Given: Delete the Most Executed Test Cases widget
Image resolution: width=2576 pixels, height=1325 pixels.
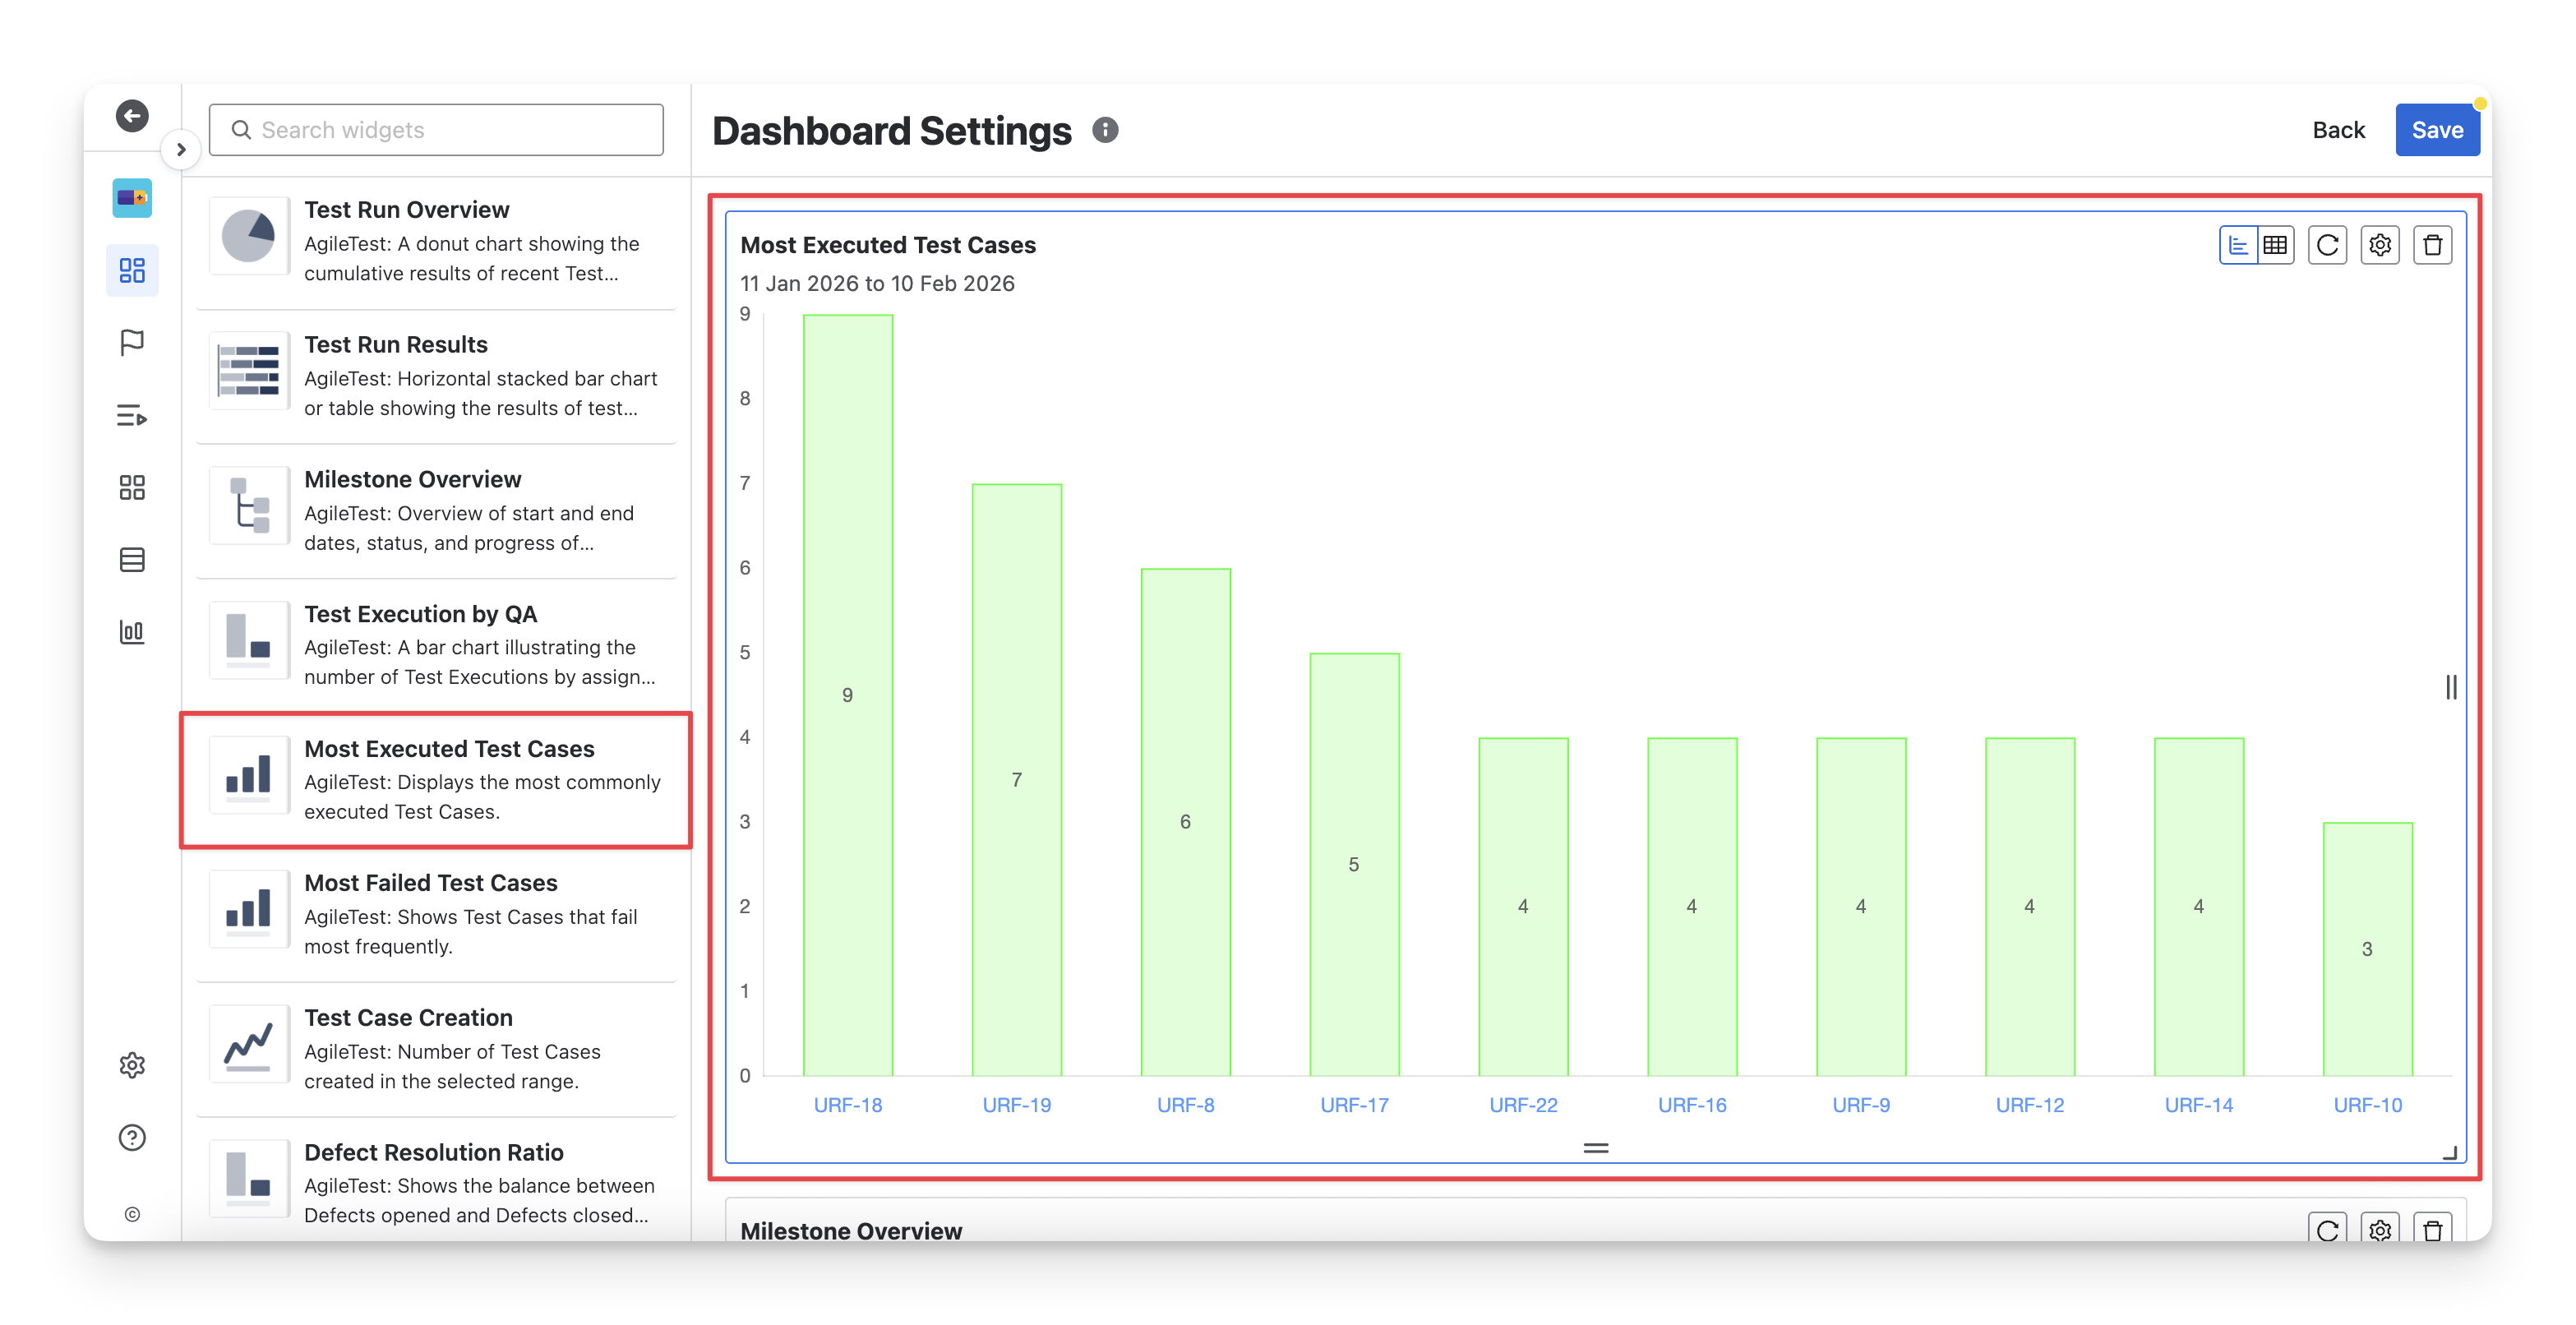Looking at the screenshot, I should tap(2433, 245).
